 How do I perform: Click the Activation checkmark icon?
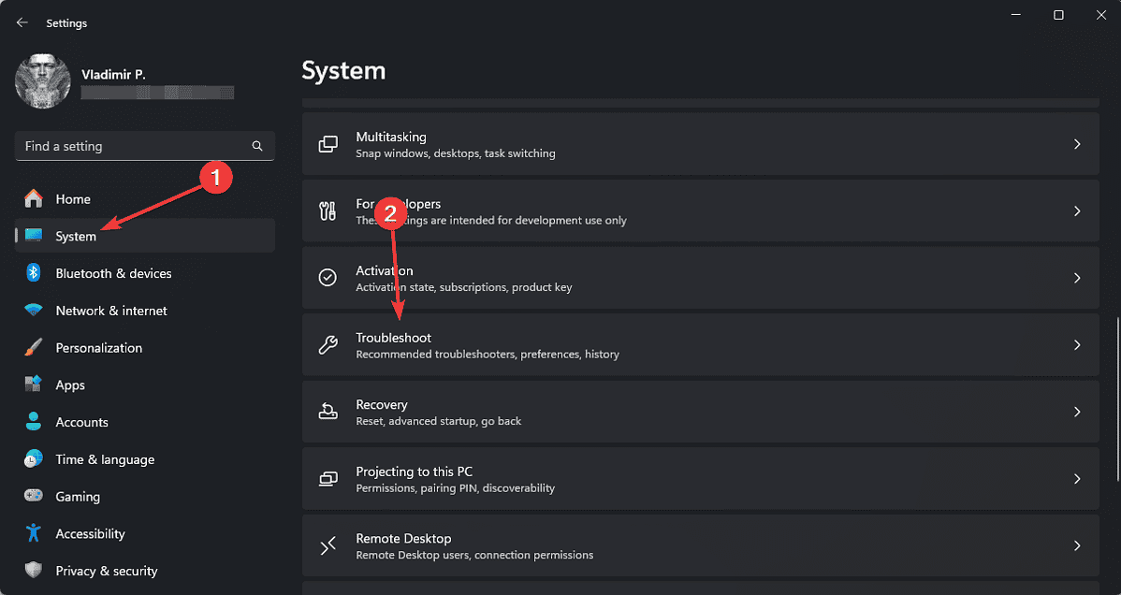click(328, 278)
